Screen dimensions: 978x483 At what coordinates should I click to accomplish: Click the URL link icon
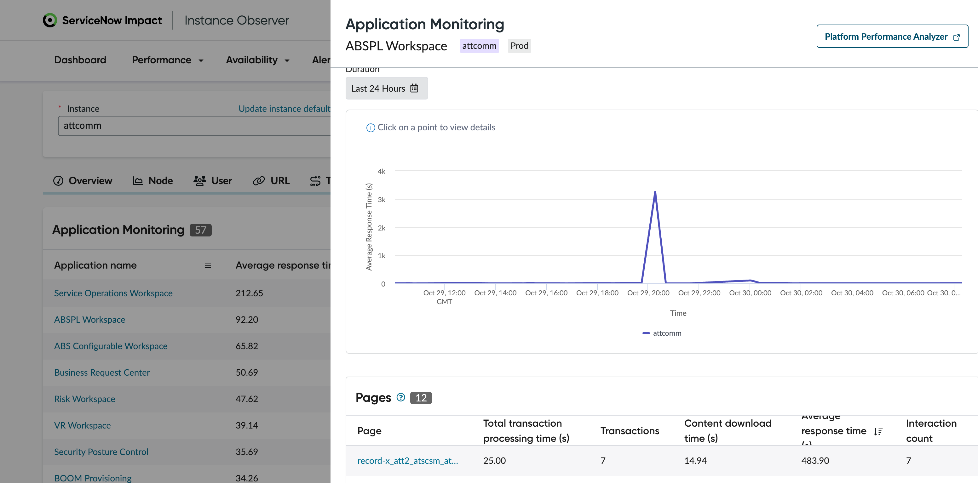(259, 181)
